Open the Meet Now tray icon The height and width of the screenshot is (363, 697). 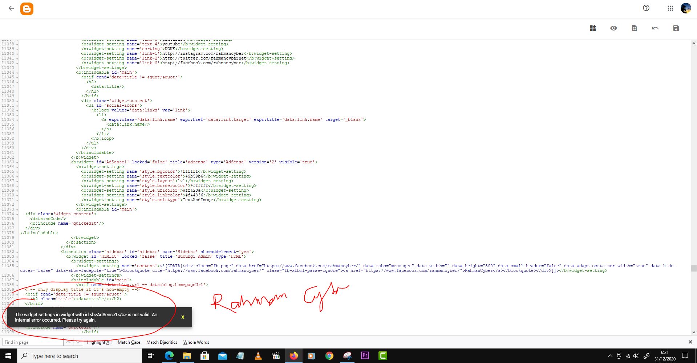(619, 356)
